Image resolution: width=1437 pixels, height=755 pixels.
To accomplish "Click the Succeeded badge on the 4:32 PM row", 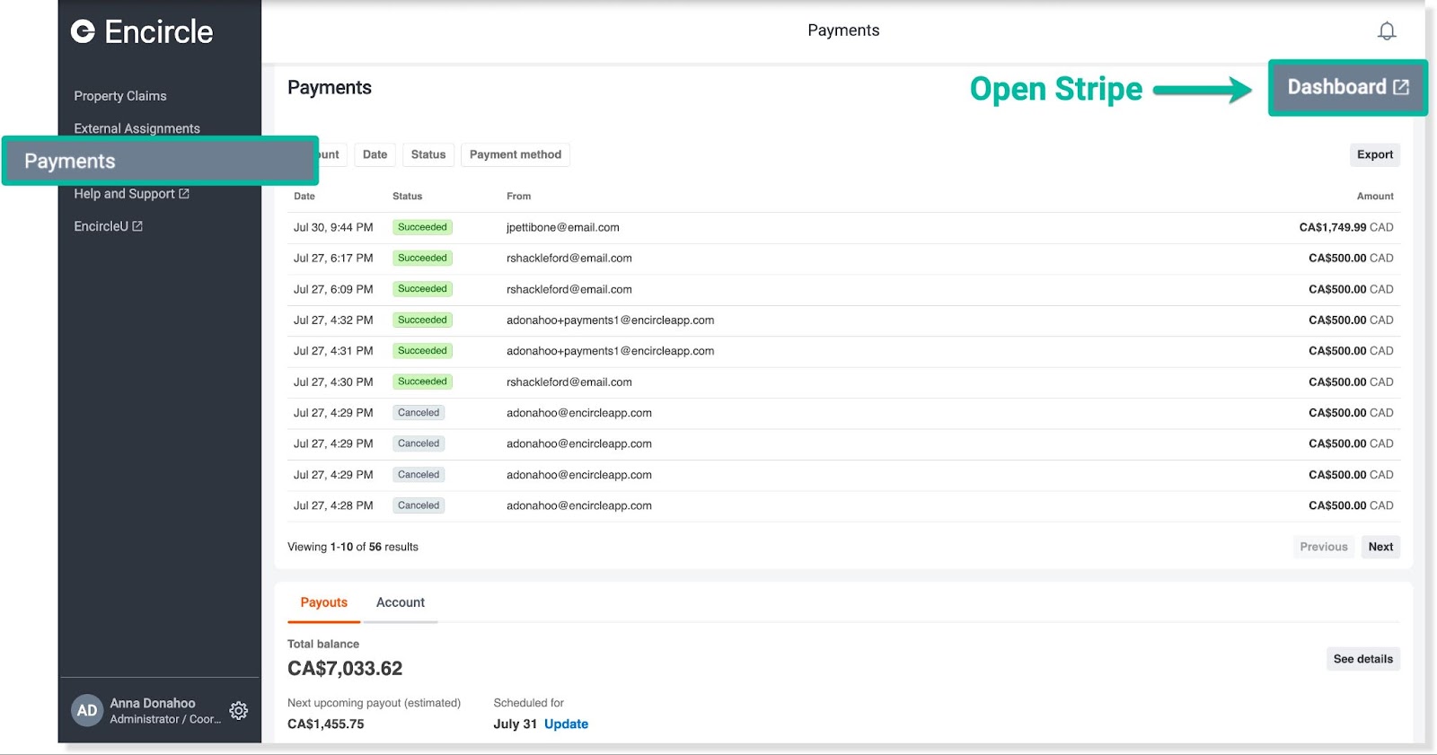I will point(422,320).
